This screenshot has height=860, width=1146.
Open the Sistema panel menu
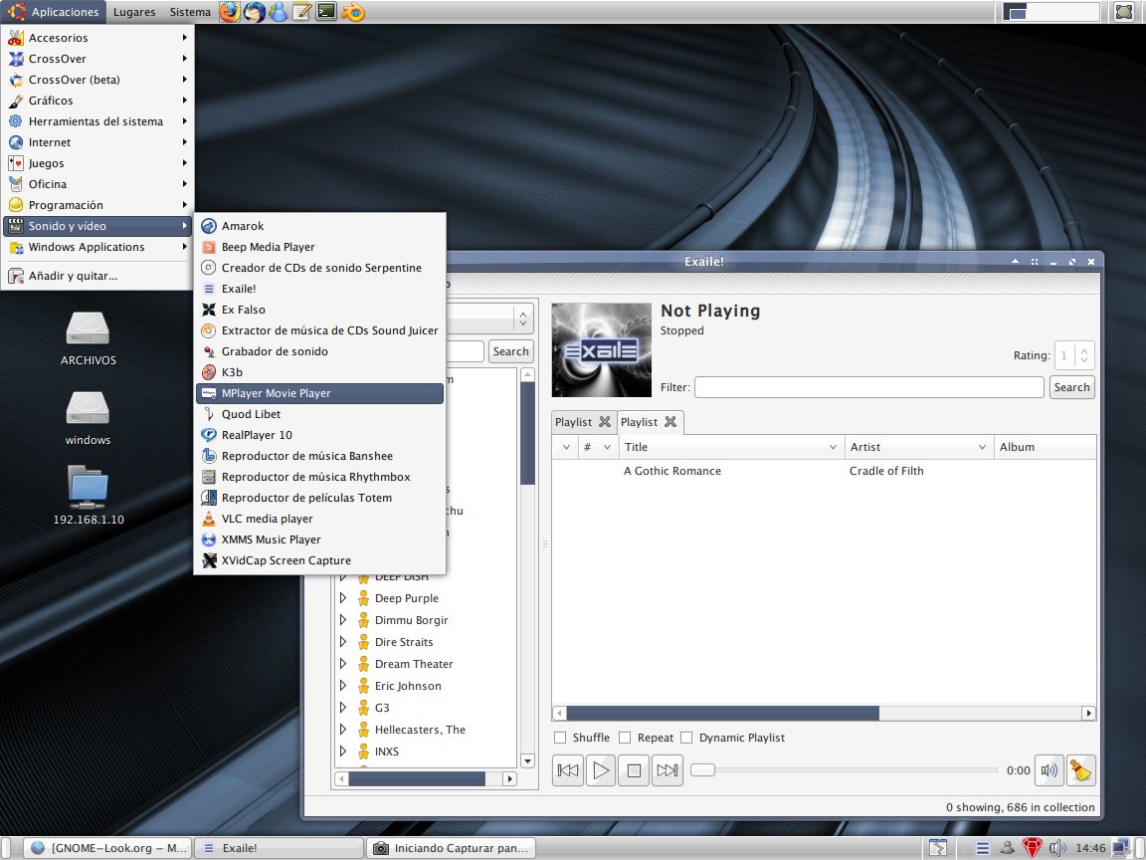tap(190, 12)
